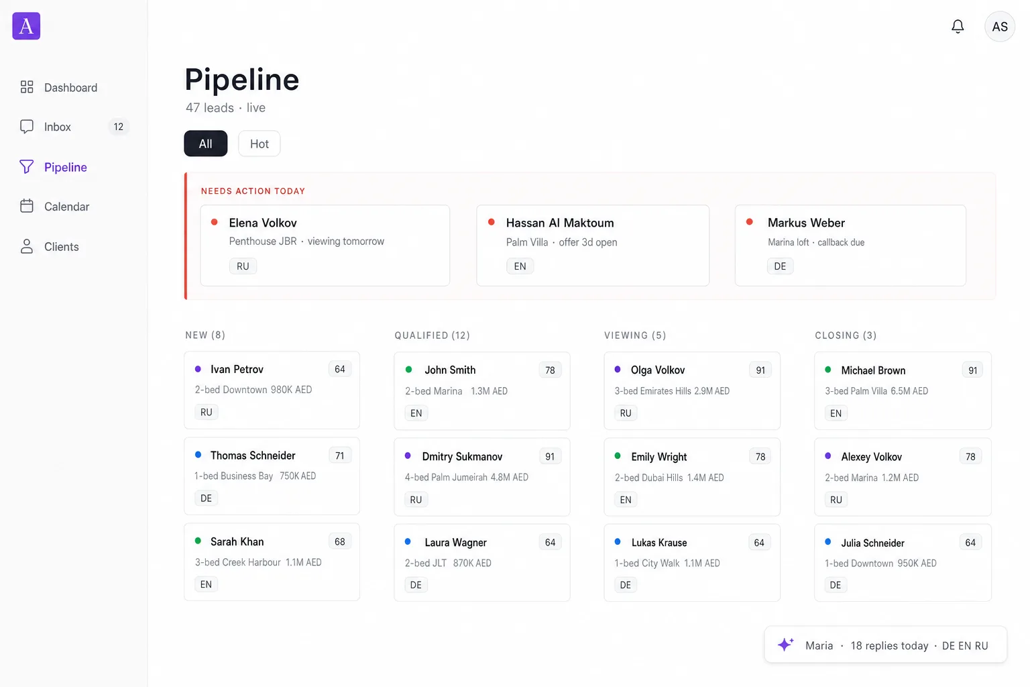Image resolution: width=1030 pixels, height=687 pixels.
Task: Click red status dot on Elena Volkov
Action: (x=215, y=222)
